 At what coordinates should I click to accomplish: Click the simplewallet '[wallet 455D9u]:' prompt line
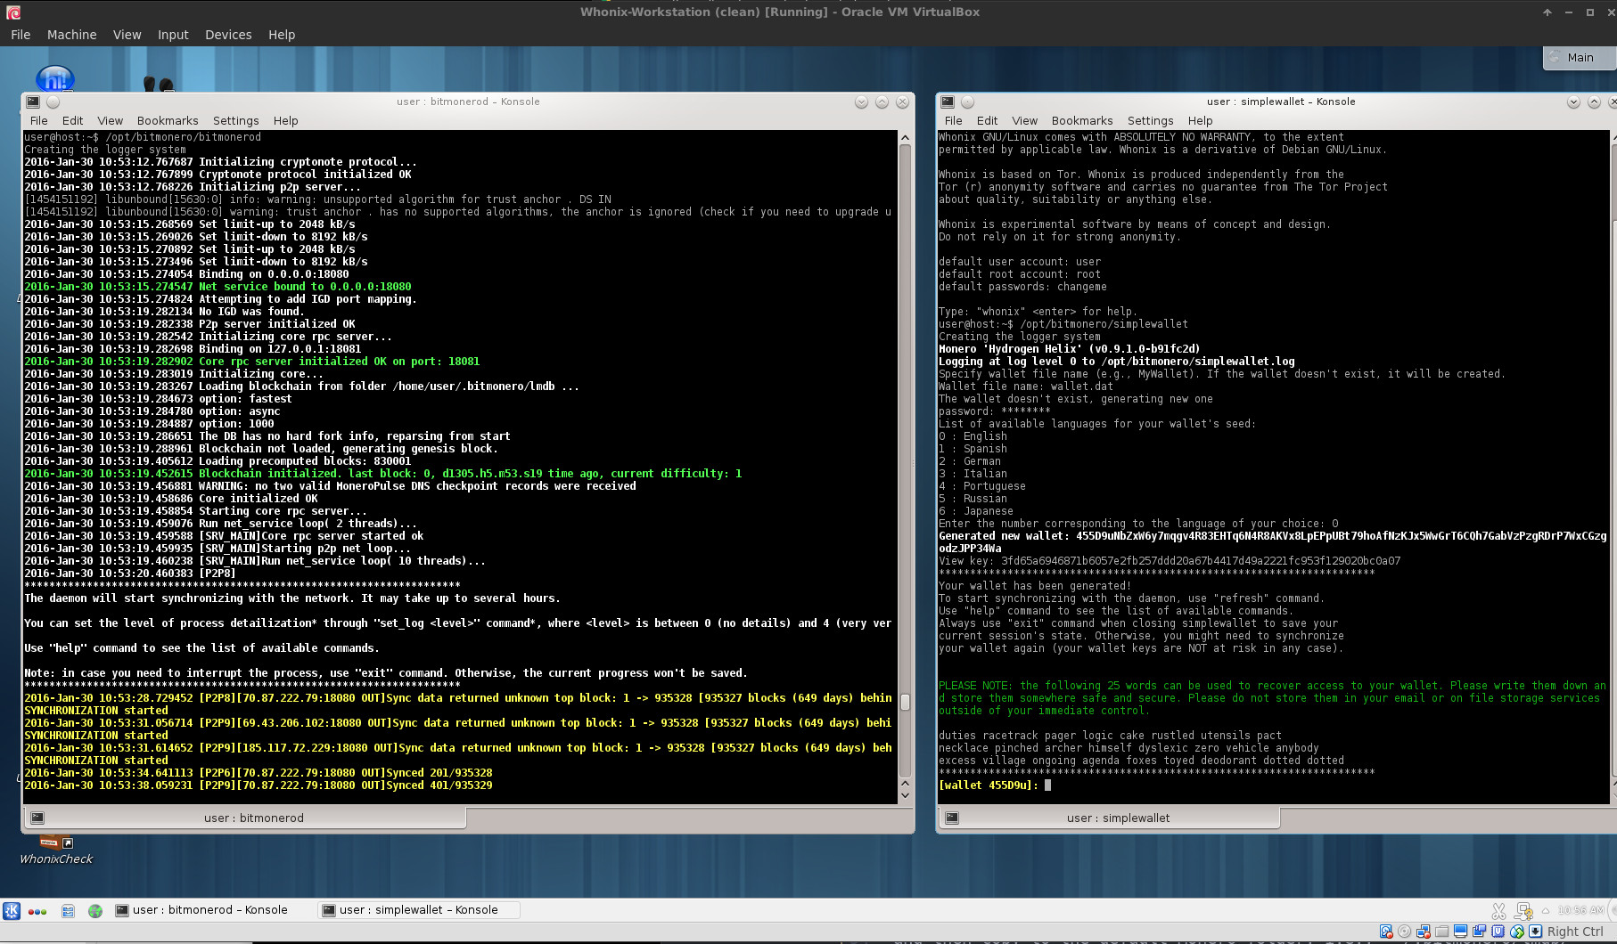click(x=995, y=785)
